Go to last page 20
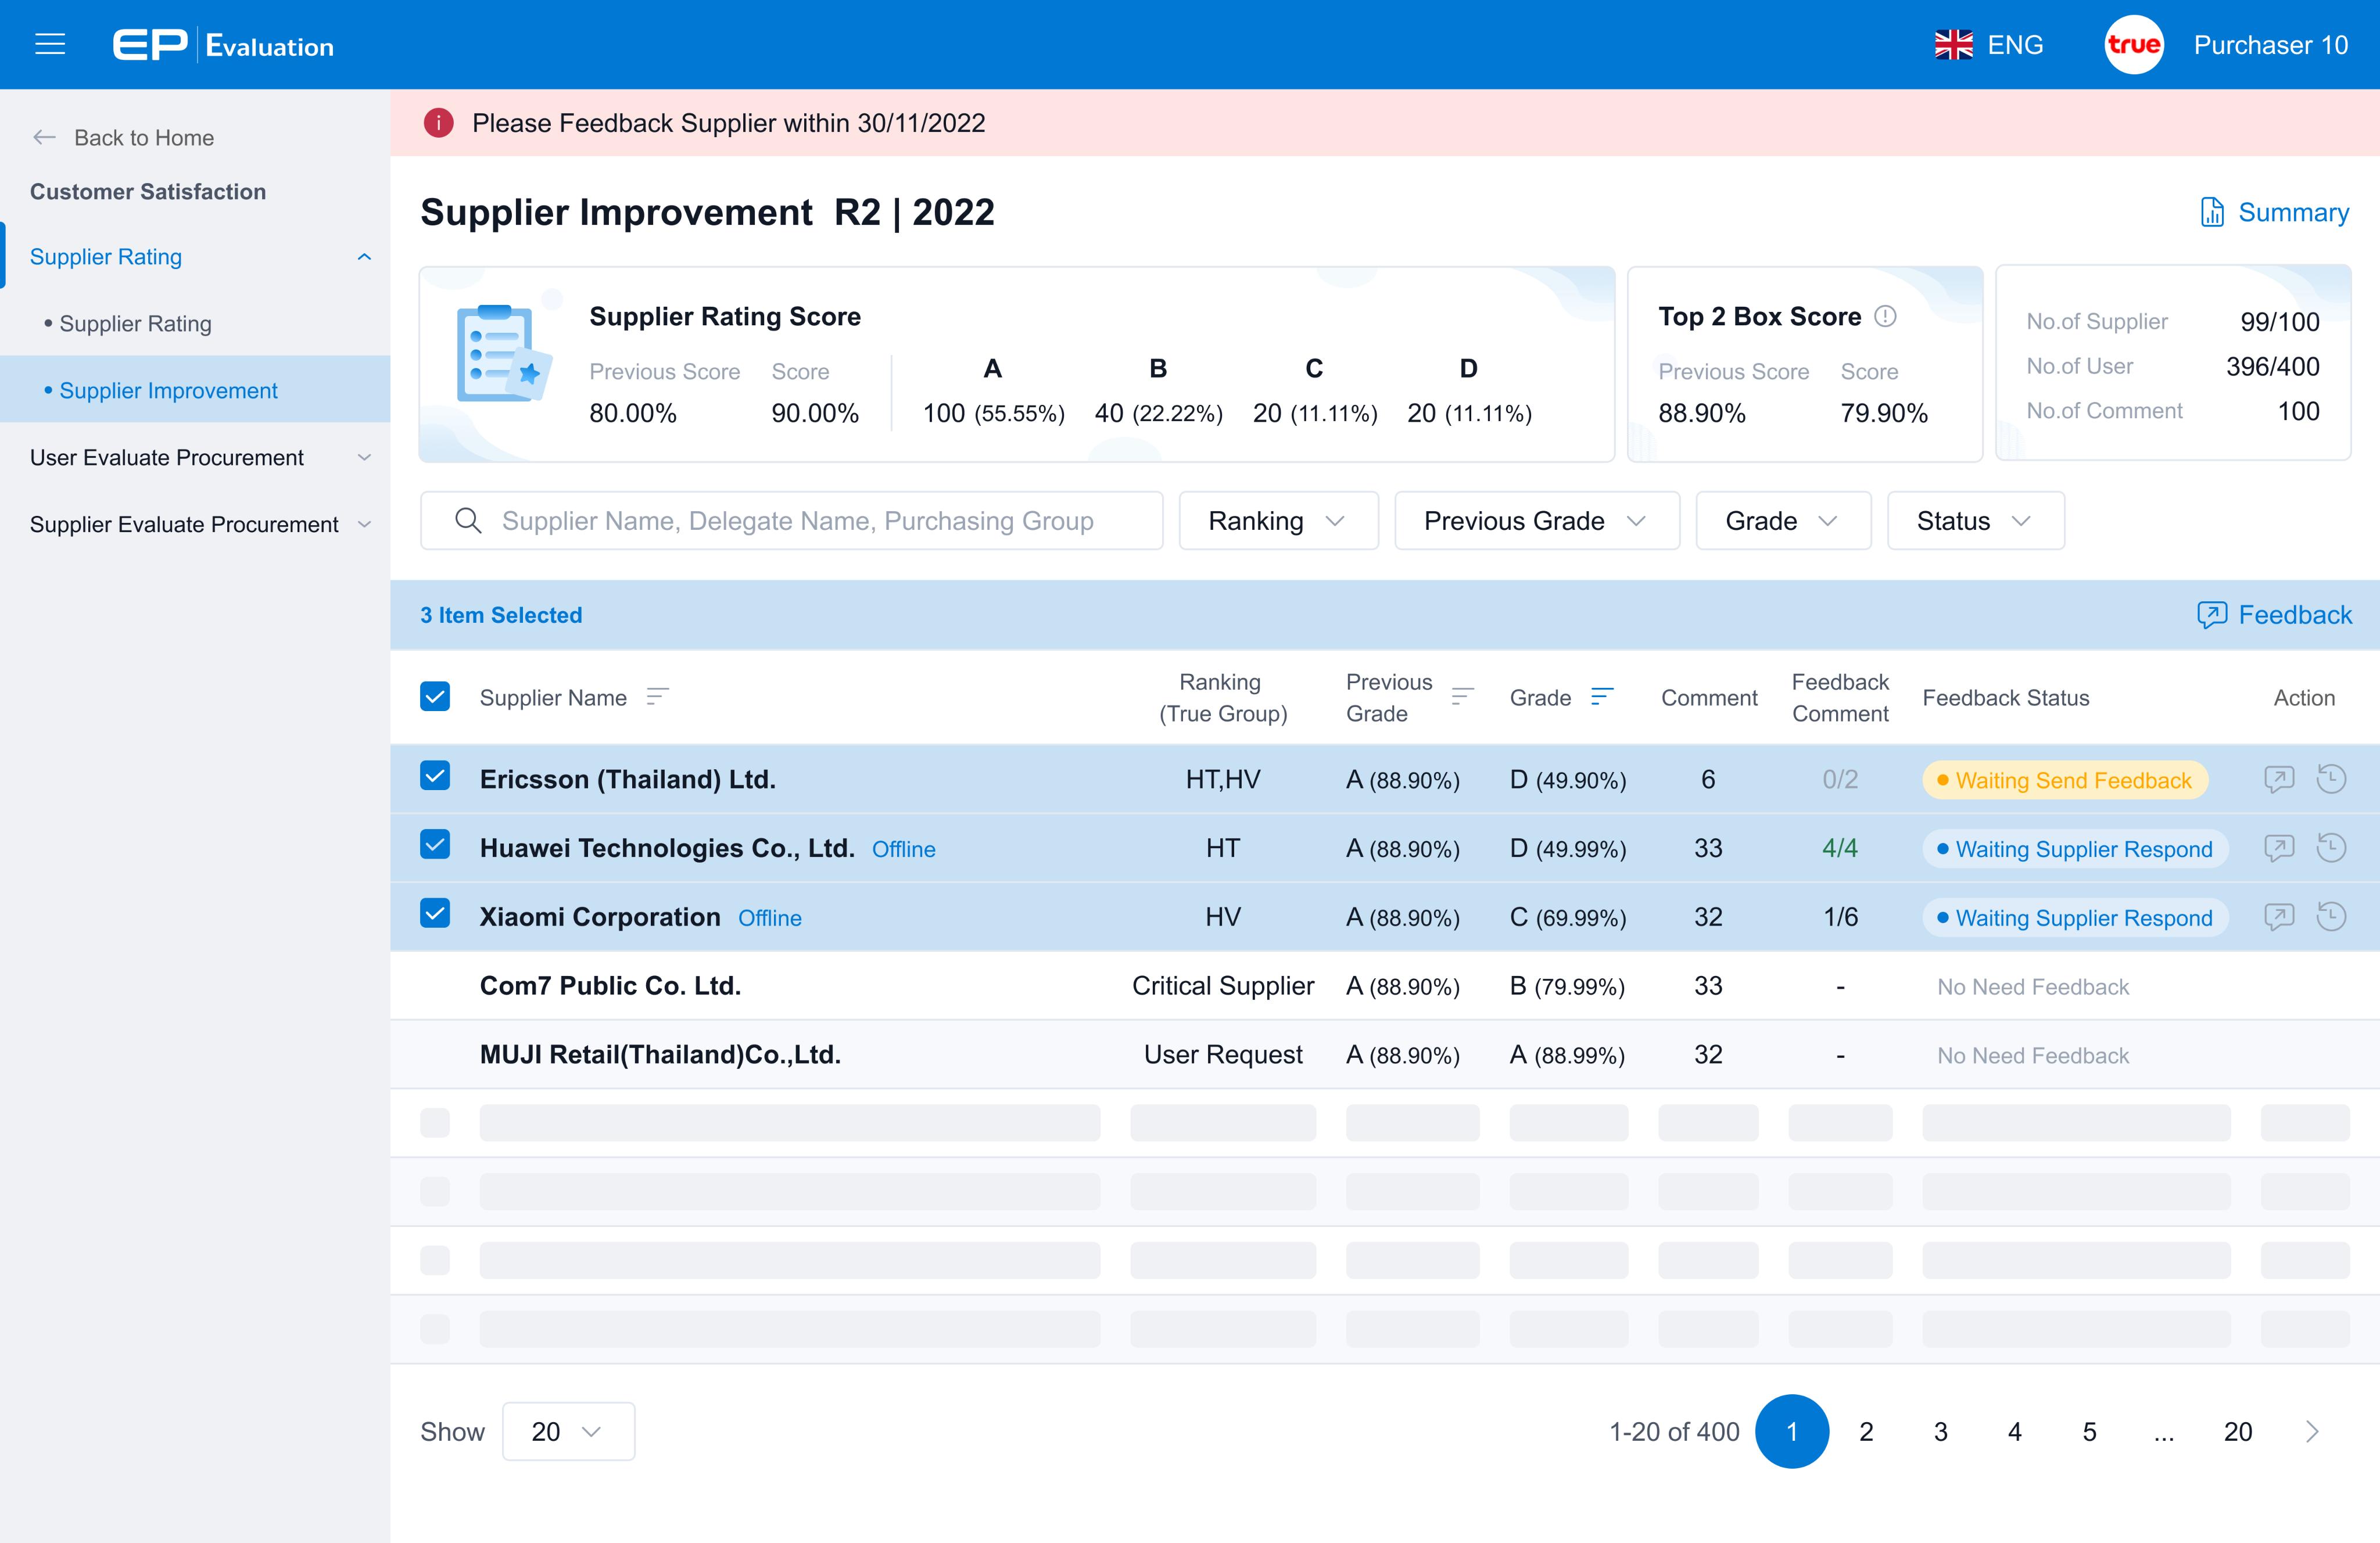 click(x=2238, y=1431)
